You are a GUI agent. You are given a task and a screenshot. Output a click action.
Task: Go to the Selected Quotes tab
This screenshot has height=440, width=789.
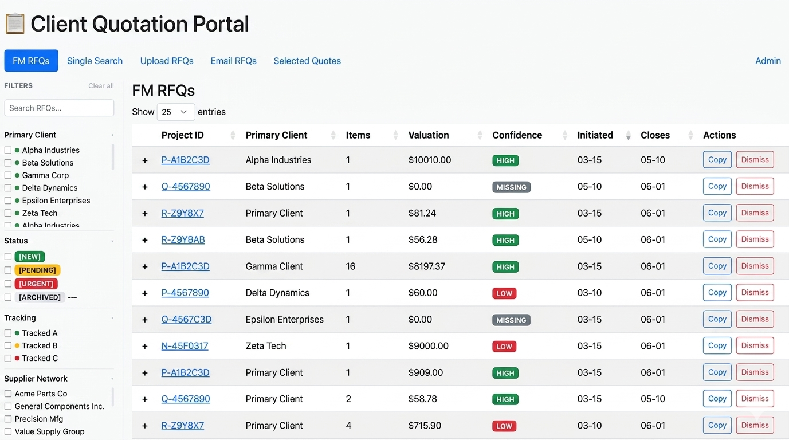click(307, 61)
